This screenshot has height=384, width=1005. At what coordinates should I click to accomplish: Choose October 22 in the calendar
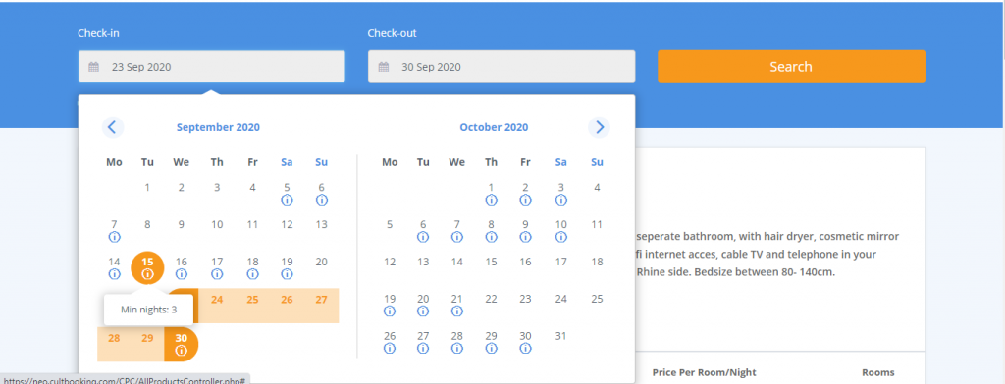coord(491,299)
